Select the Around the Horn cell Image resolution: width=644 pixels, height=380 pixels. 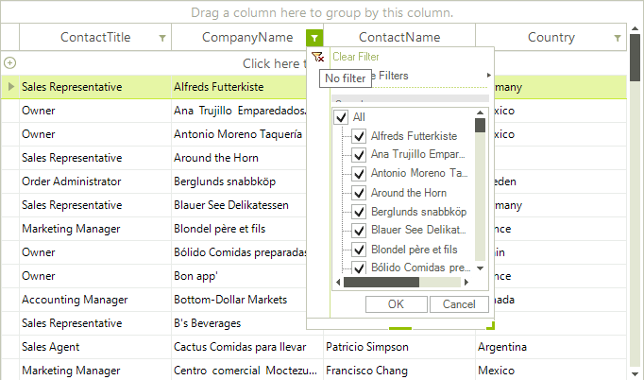pos(239,158)
